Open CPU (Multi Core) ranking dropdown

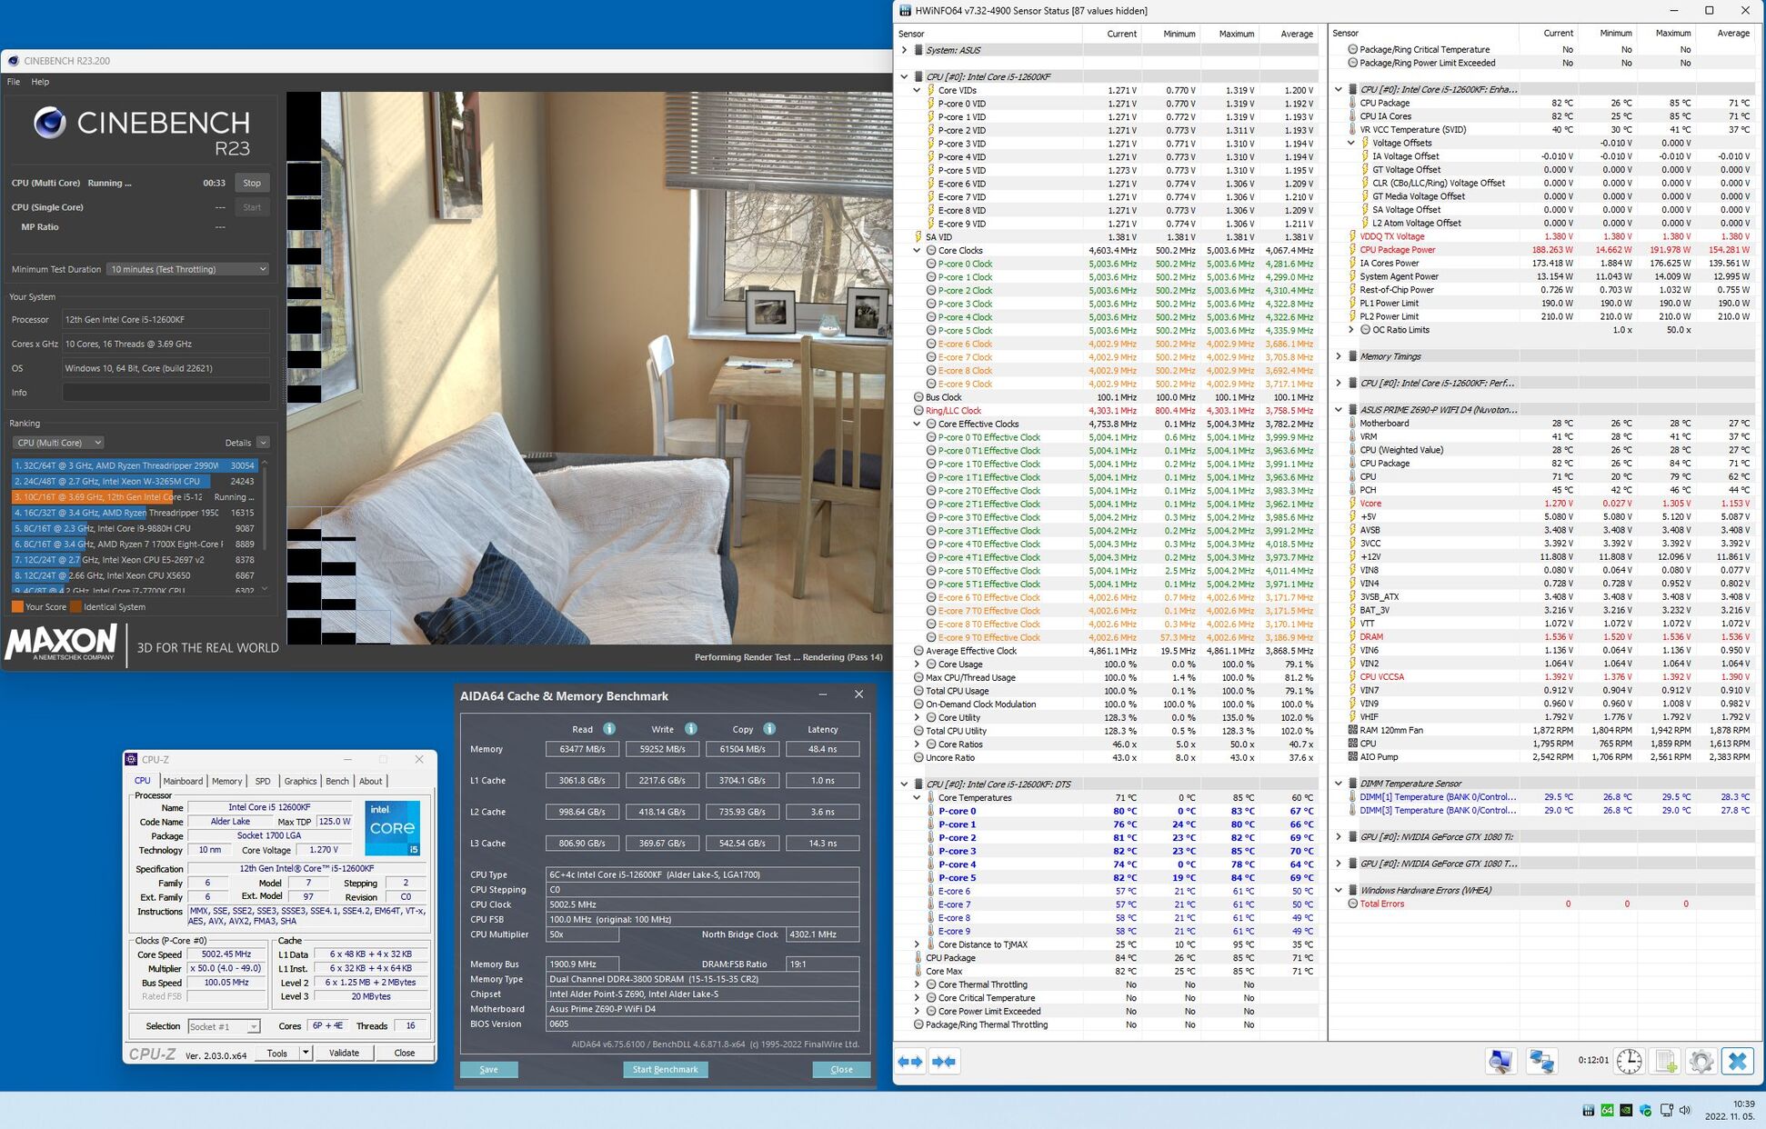click(x=58, y=443)
